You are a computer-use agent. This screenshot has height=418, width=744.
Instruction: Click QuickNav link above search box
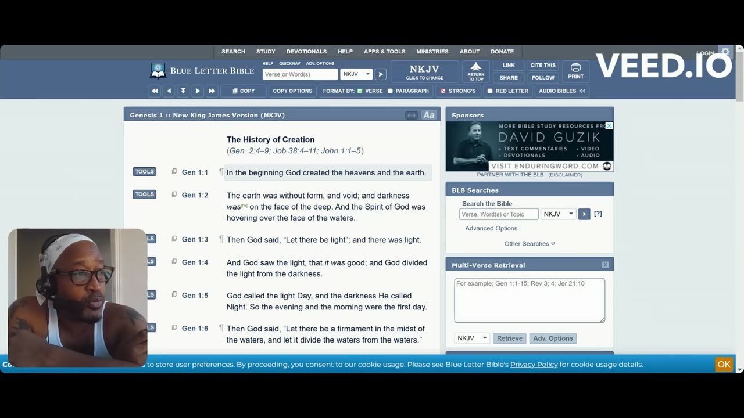tap(289, 63)
